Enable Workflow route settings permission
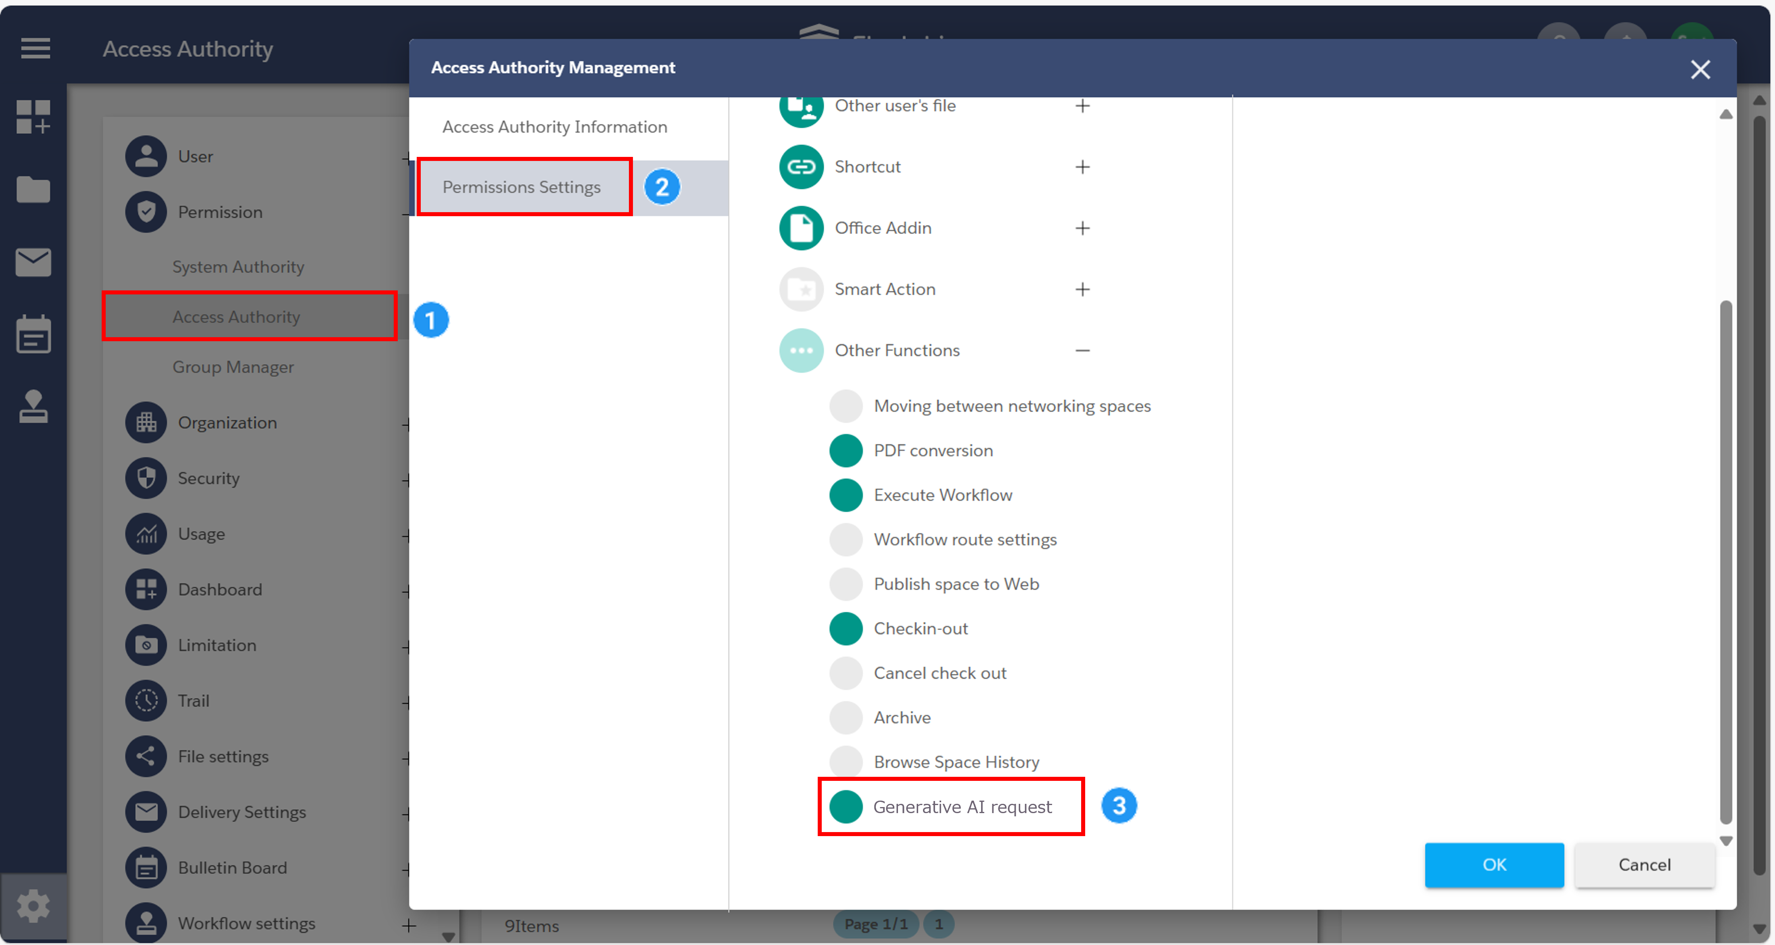 point(846,540)
